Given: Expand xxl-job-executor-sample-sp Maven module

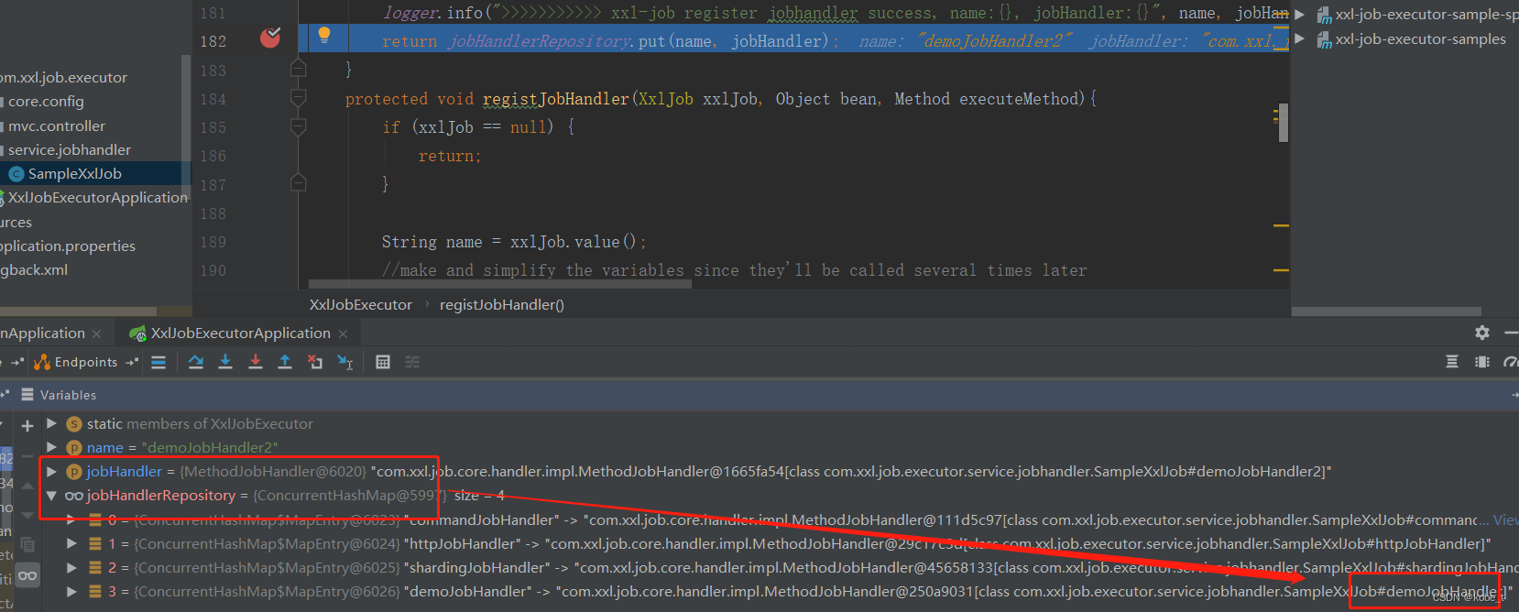Looking at the screenshot, I should (x=1300, y=15).
